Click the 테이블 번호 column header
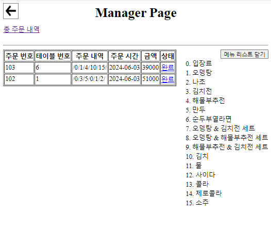Screen dimensions: 271x247 pos(53,56)
